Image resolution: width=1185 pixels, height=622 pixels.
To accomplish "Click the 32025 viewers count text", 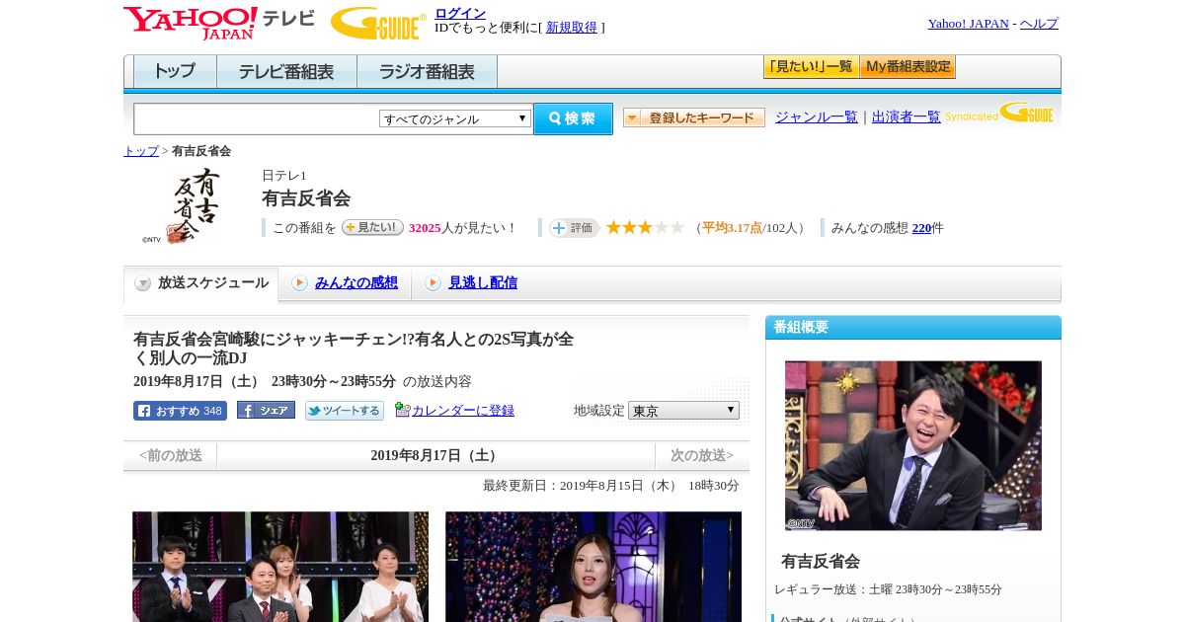I will coord(425,228).
